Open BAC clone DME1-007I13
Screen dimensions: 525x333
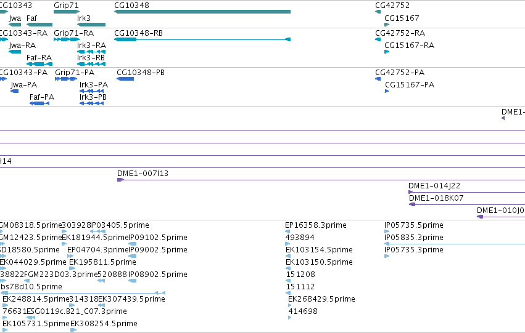(x=143, y=174)
